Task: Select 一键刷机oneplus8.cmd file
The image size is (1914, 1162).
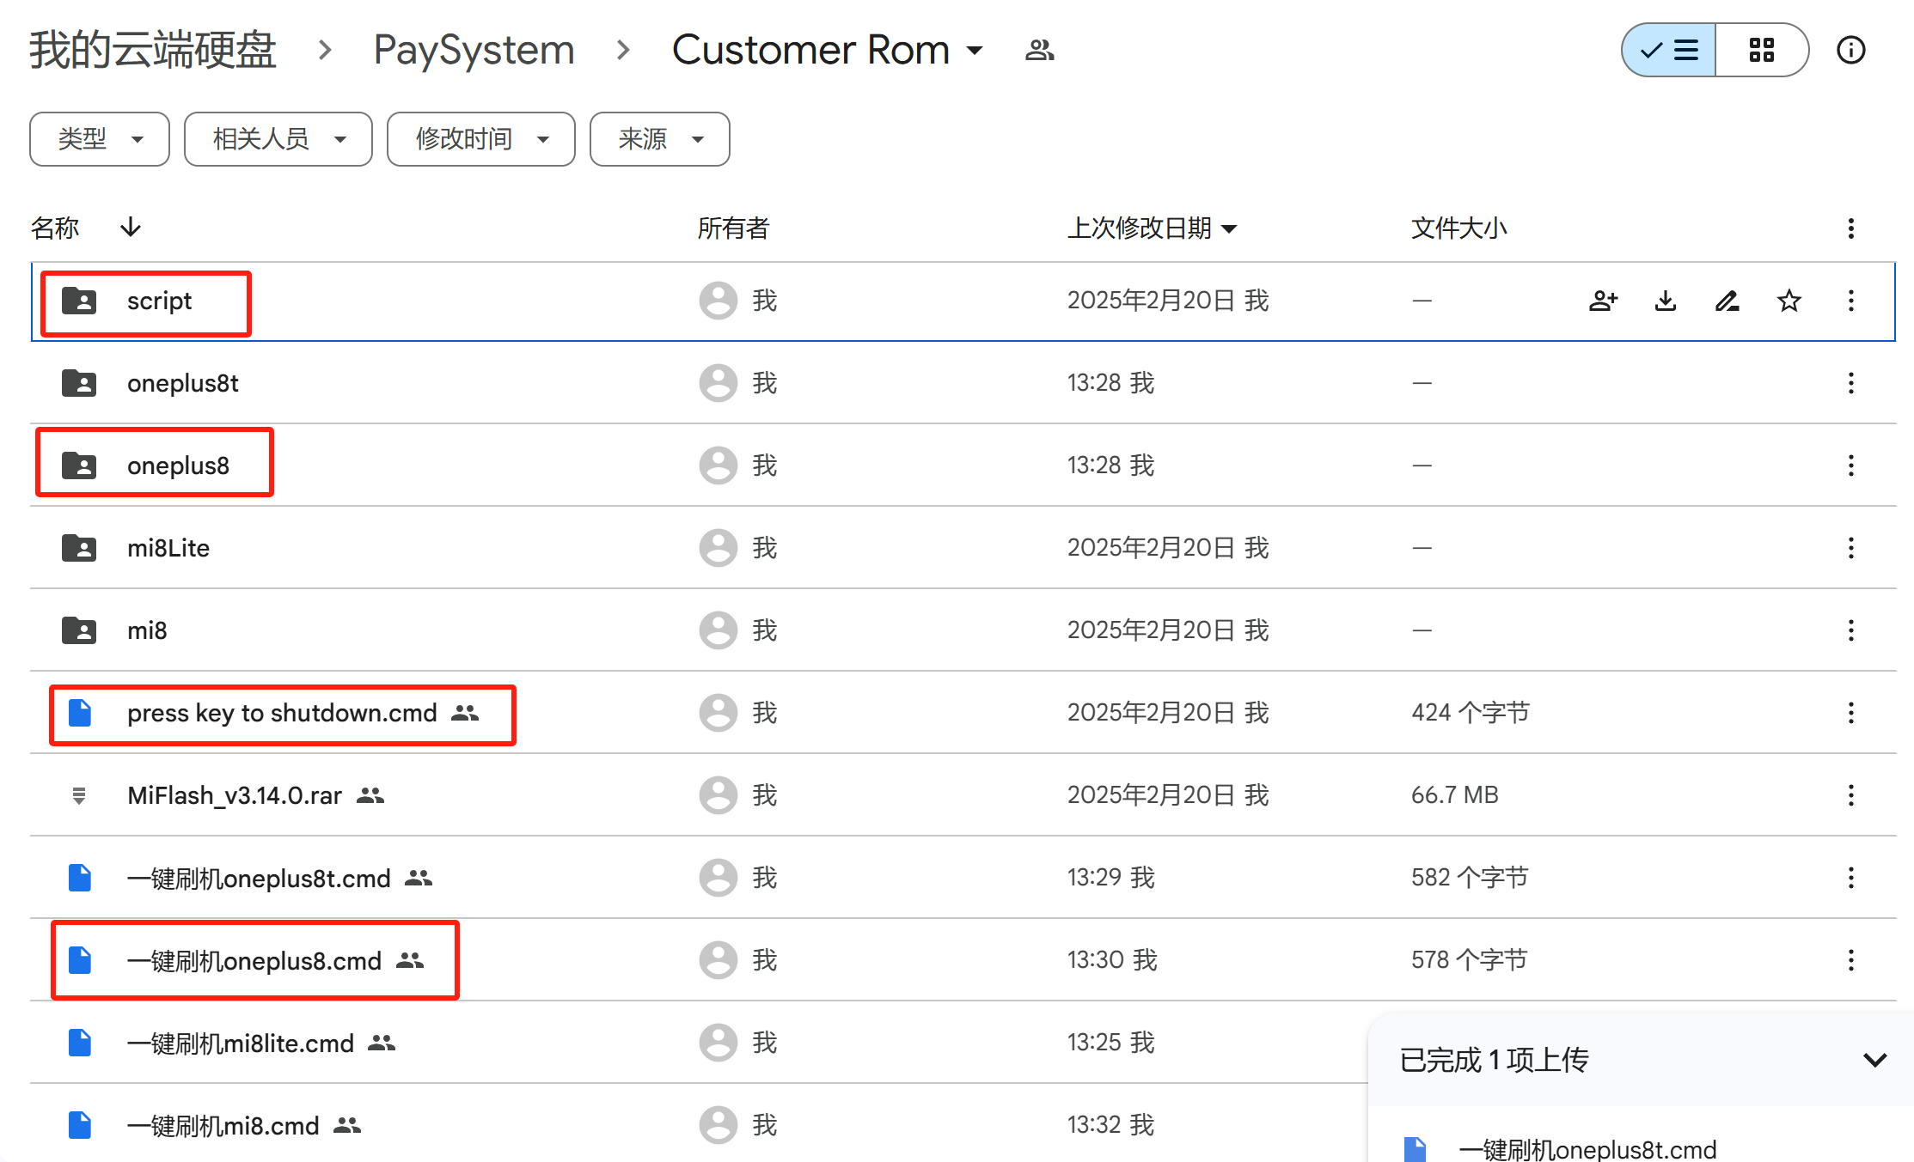Action: 963,960
